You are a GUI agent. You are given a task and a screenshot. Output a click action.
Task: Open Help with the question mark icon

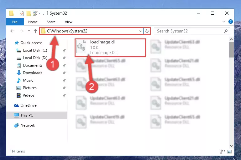tap(231, 22)
